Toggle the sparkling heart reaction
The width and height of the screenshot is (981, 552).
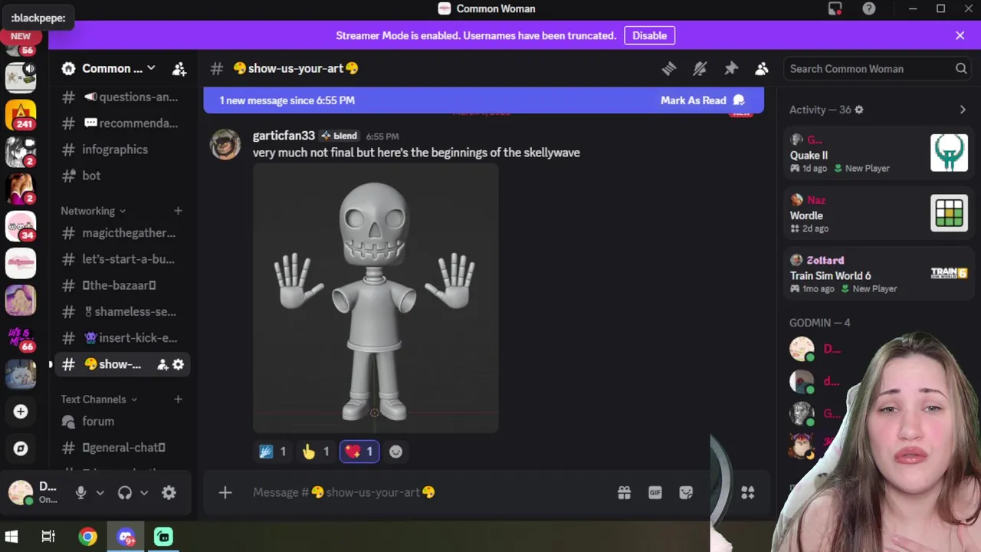pos(359,452)
